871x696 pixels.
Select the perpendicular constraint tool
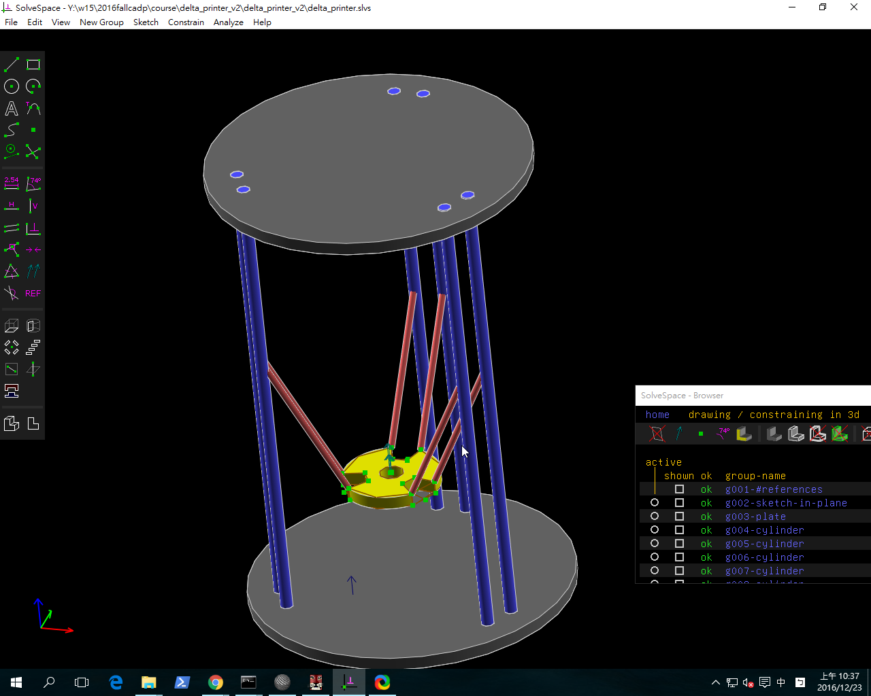pyautogui.click(x=33, y=228)
